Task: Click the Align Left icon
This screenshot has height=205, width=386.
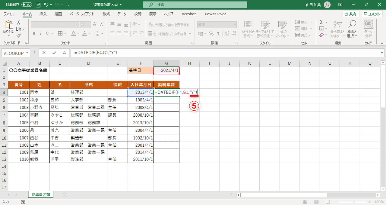Action: pyautogui.click(x=112, y=34)
